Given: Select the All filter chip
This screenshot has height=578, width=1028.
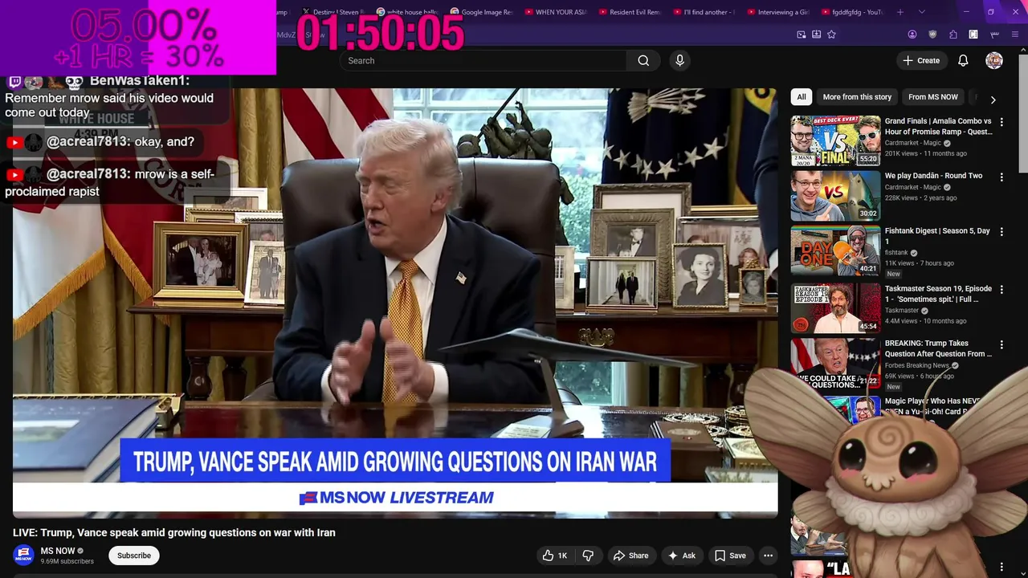Looking at the screenshot, I should click(801, 97).
